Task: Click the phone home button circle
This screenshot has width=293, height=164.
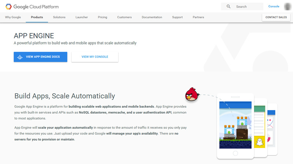Action: [235, 153]
